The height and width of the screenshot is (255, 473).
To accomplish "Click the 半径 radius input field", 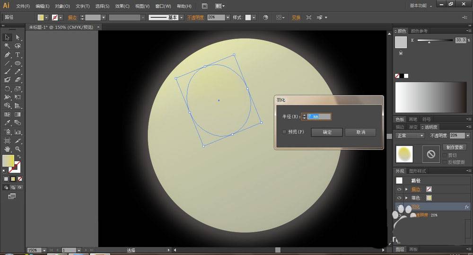I will click(x=319, y=116).
